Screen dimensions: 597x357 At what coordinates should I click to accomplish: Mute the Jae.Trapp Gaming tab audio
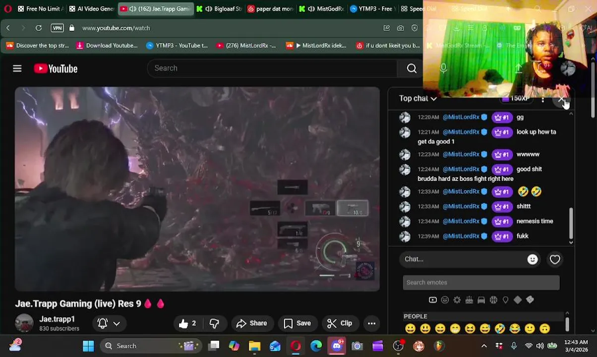(x=132, y=9)
